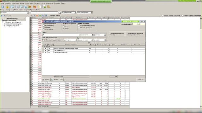Click the Печать button in dialog
Viewport: 202px width, 113px height.
tap(46, 80)
